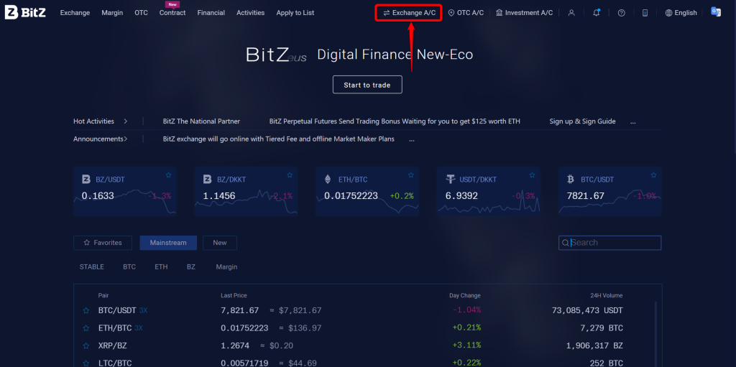Favorite the BZ/USDT card with its star
Viewport: 736px width, 367px height.
pos(168,175)
